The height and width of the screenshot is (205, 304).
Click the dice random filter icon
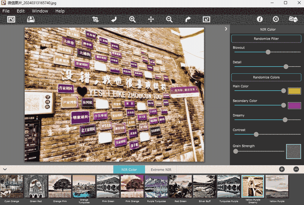293,19
